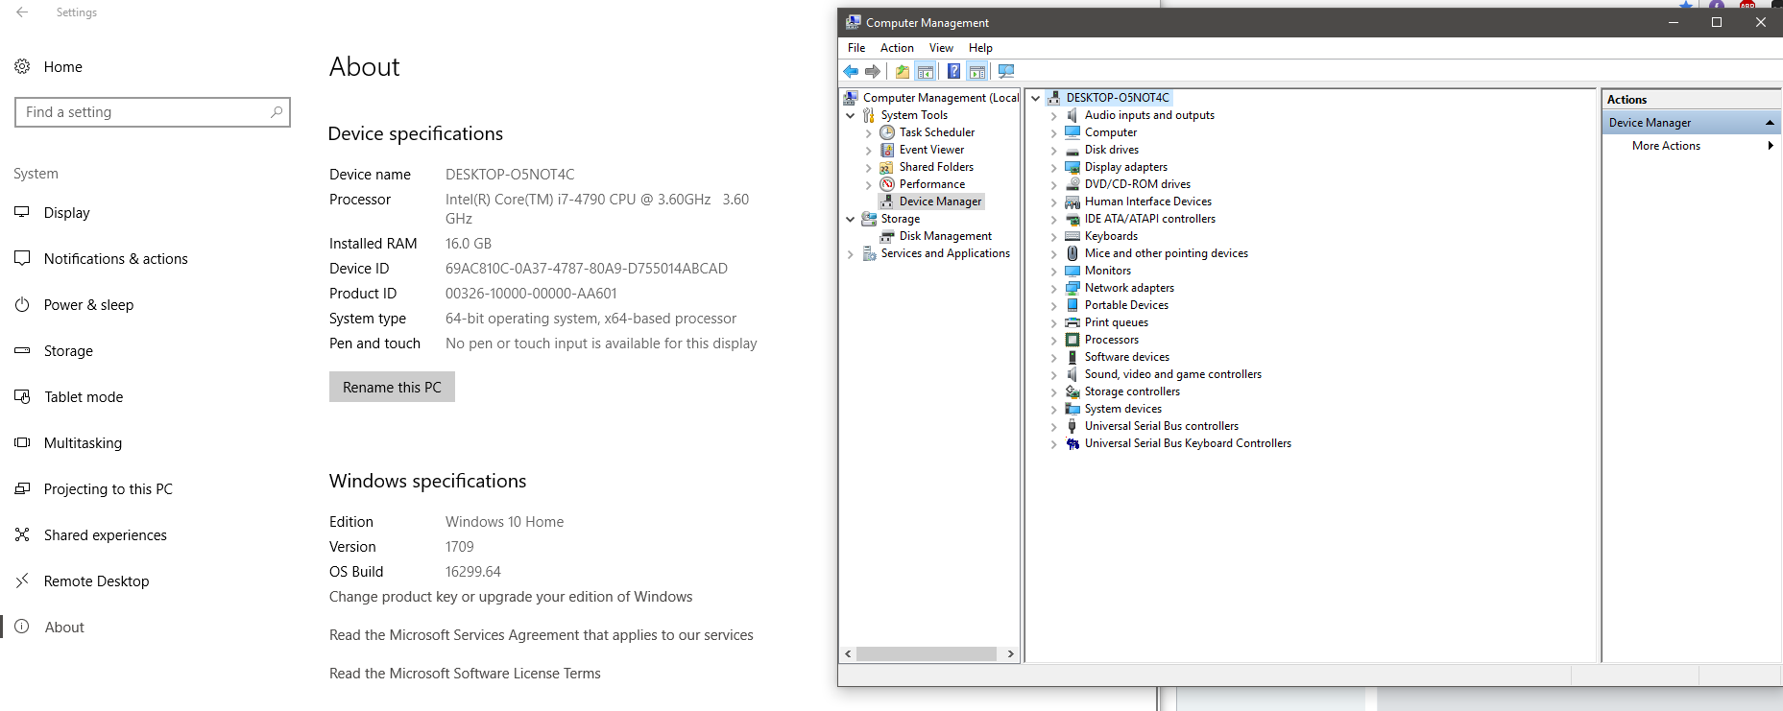This screenshot has width=1783, height=711.
Task: Select the Mice and other pointing devices icon
Action: tap(1072, 253)
